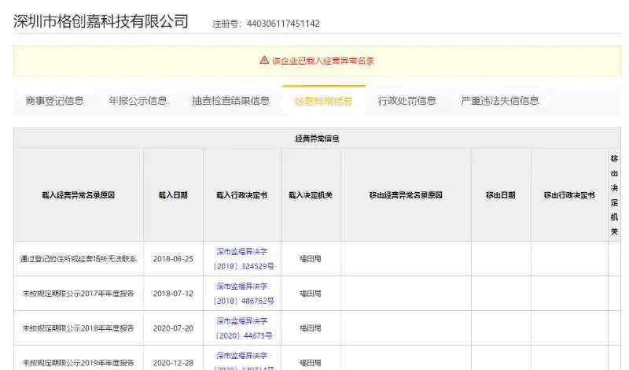Image resolution: width=629 pixels, height=370 pixels.
Task: Click 福田局 in the 2018-07-12 row
Action: coord(311,294)
